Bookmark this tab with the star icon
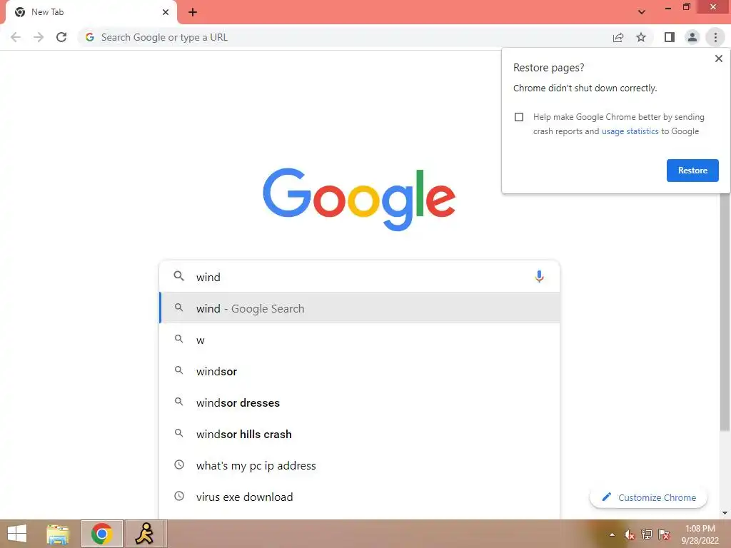This screenshot has height=548, width=731. (641, 37)
